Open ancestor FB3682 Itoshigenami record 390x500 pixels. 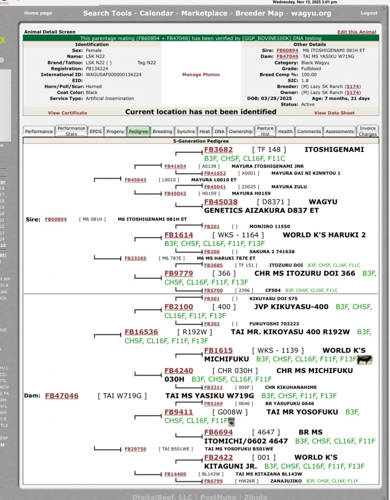click(x=218, y=150)
